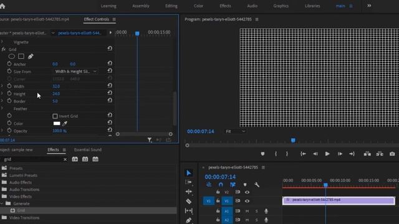399x224 pixels.
Task: Open the Fit zoom level dropdown
Action: [235, 131]
